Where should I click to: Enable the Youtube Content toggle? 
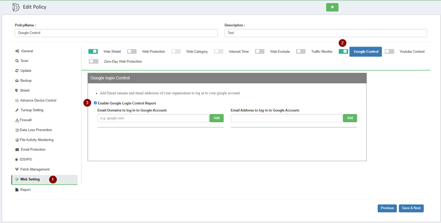point(389,51)
